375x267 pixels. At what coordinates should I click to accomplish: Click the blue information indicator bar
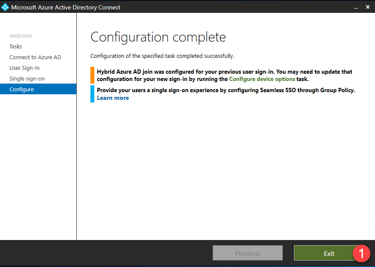coord(92,94)
